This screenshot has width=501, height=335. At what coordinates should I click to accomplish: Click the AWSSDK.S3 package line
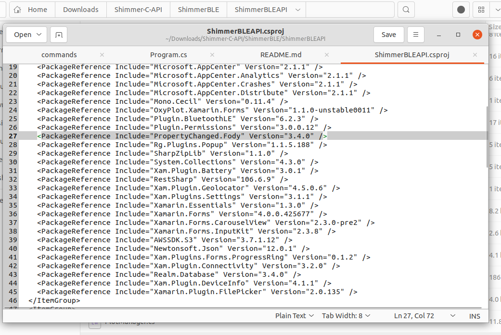click(165, 240)
